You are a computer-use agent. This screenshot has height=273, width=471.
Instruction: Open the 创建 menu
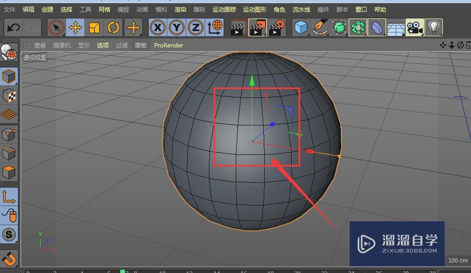pyautogui.click(x=47, y=9)
